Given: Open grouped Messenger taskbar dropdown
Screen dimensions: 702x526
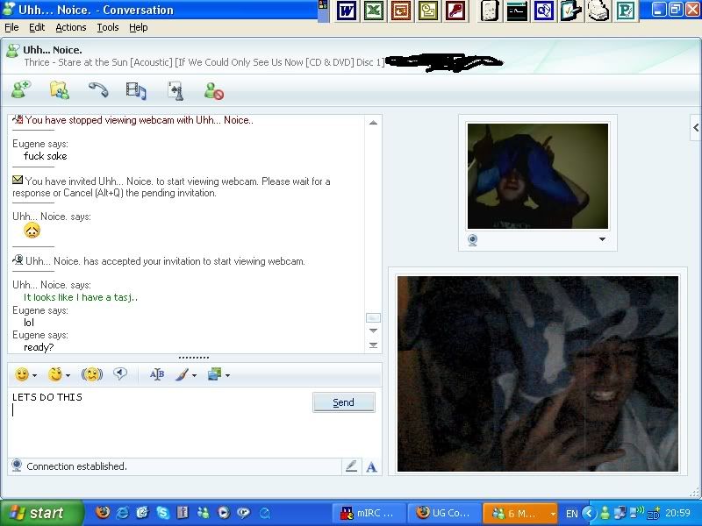Looking at the screenshot, I should point(554,514).
